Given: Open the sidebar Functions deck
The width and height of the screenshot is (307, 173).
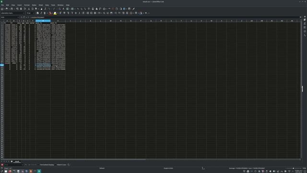Looking at the screenshot, I should 305,35.
